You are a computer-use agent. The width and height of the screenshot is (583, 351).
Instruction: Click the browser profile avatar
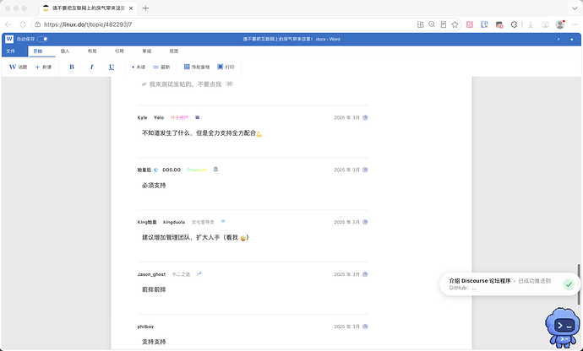coord(560,24)
